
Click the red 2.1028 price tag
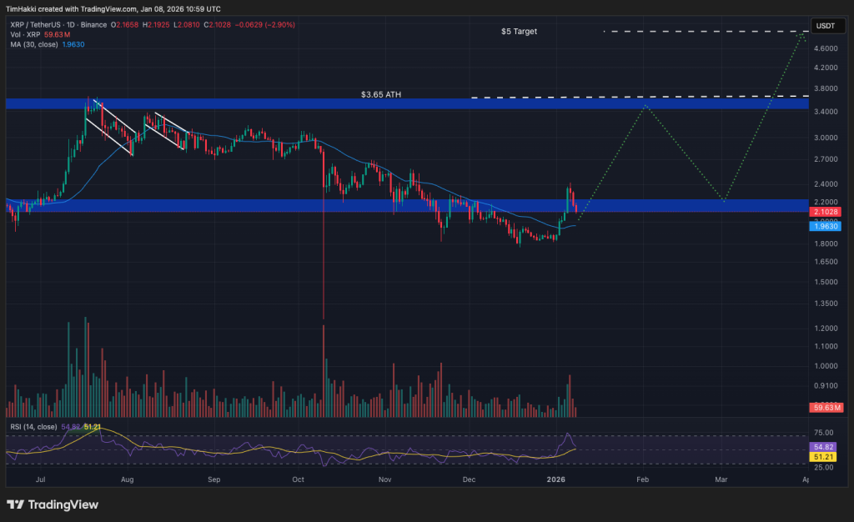(825, 213)
